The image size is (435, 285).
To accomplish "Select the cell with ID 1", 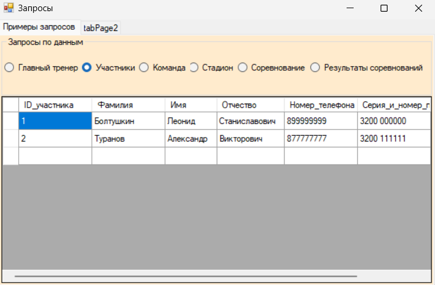I will (55, 121).
